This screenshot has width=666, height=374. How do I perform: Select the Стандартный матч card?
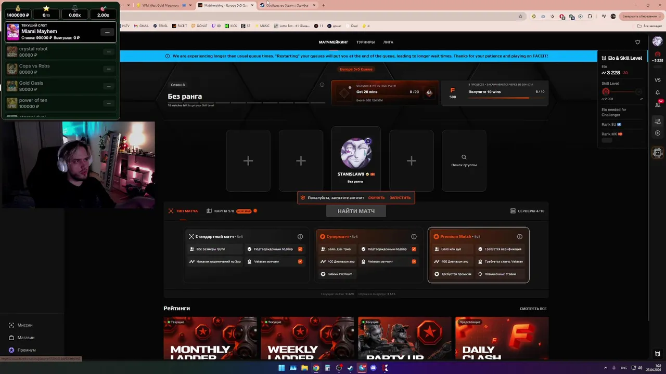[246, 255]
